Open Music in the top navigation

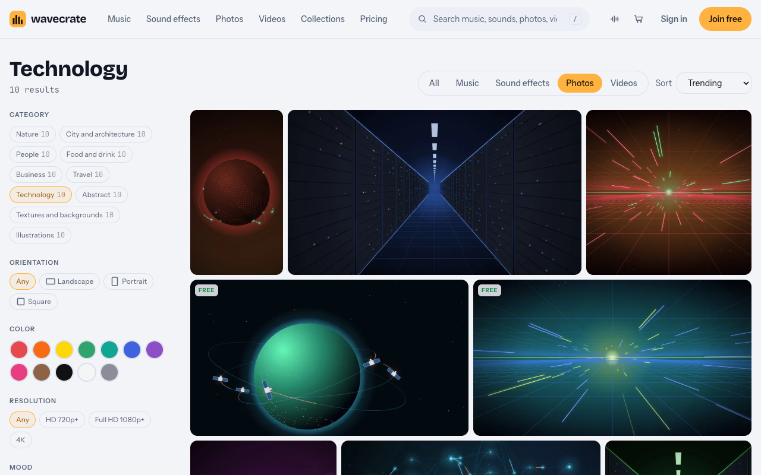[x=119, y=19]
